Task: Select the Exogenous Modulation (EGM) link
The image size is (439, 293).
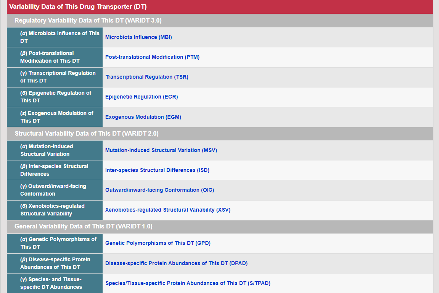Action: [143, 117]
